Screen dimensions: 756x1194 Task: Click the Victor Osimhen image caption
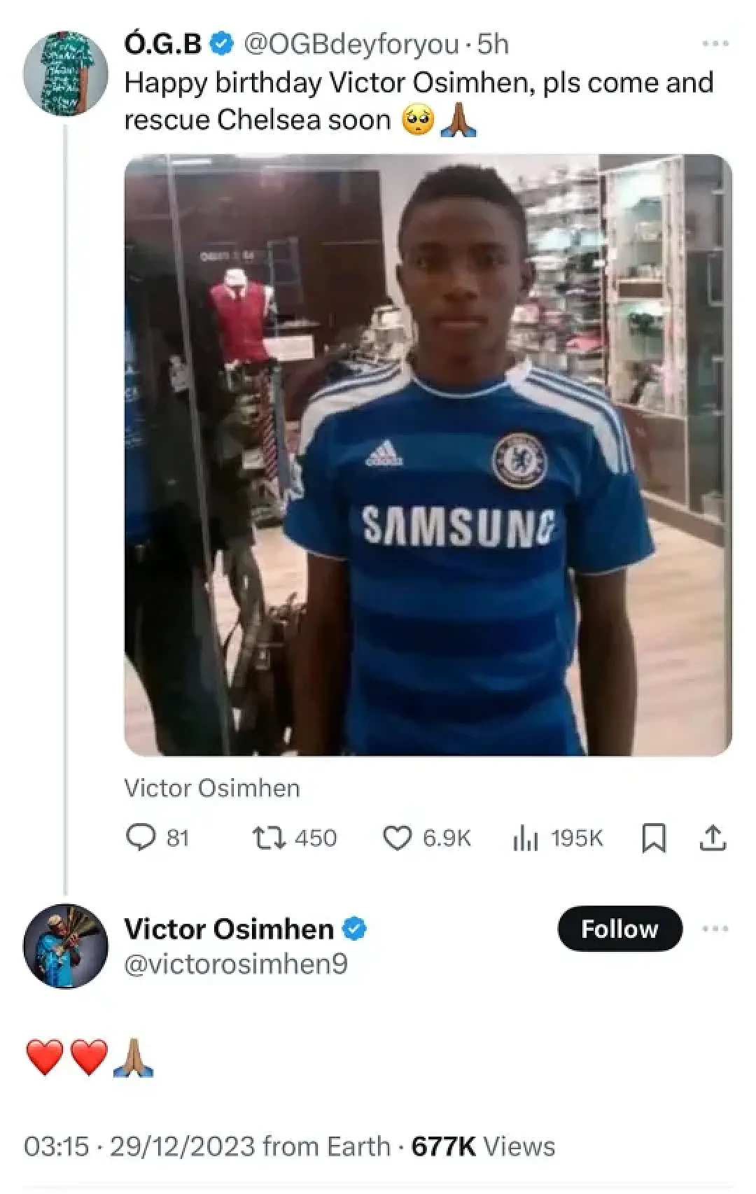tap(212, 788)
